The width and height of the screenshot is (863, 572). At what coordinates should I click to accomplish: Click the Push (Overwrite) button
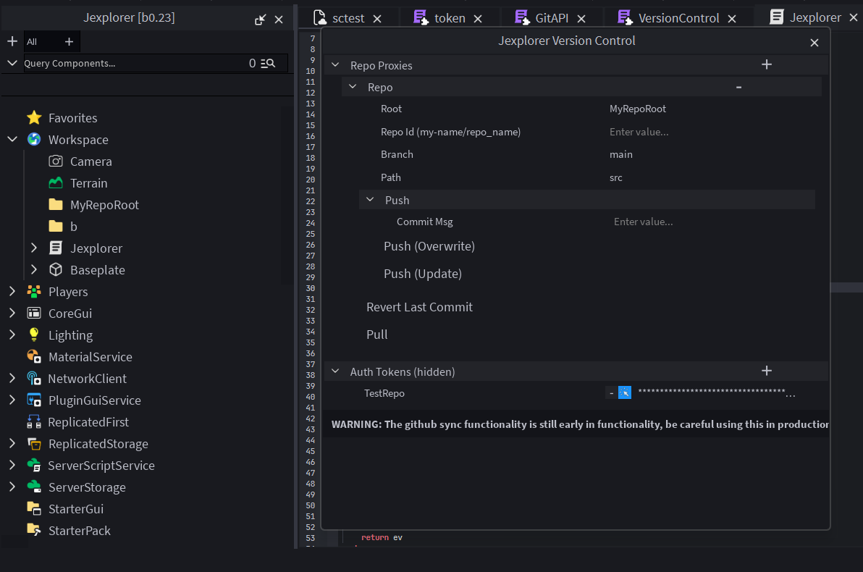[x=429, y=246]
